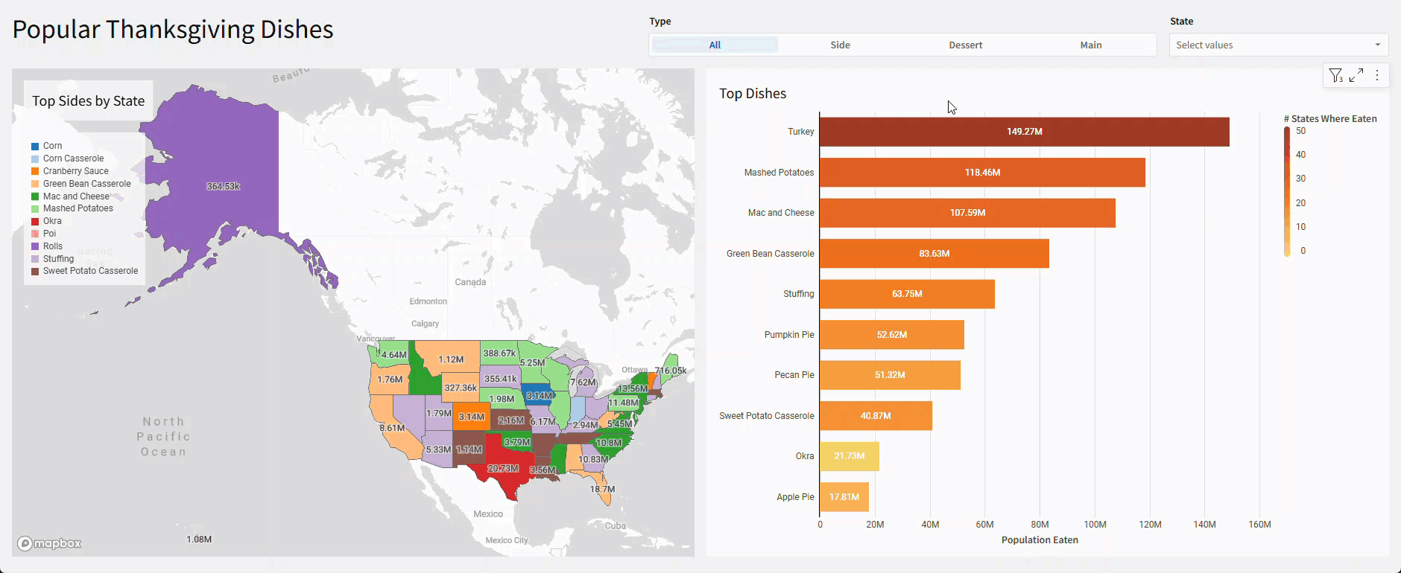
Task: Click the Pumpkin Pie bar
Action: click(x=891, y=335)
